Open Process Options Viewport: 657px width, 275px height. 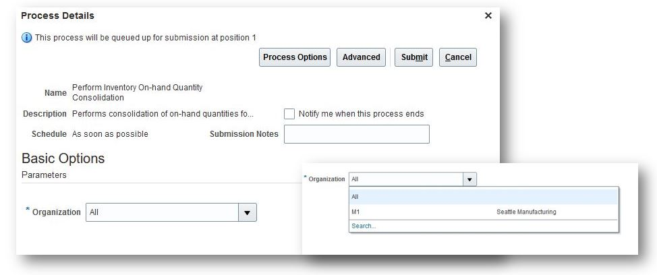click(x=295, y=57)
